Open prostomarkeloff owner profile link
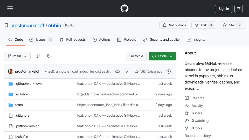Screen dimensions: 249x140 coord(27,25)
